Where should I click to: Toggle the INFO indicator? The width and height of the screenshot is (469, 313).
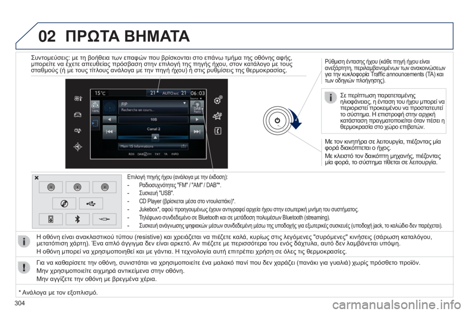click(x=175, y=154)
